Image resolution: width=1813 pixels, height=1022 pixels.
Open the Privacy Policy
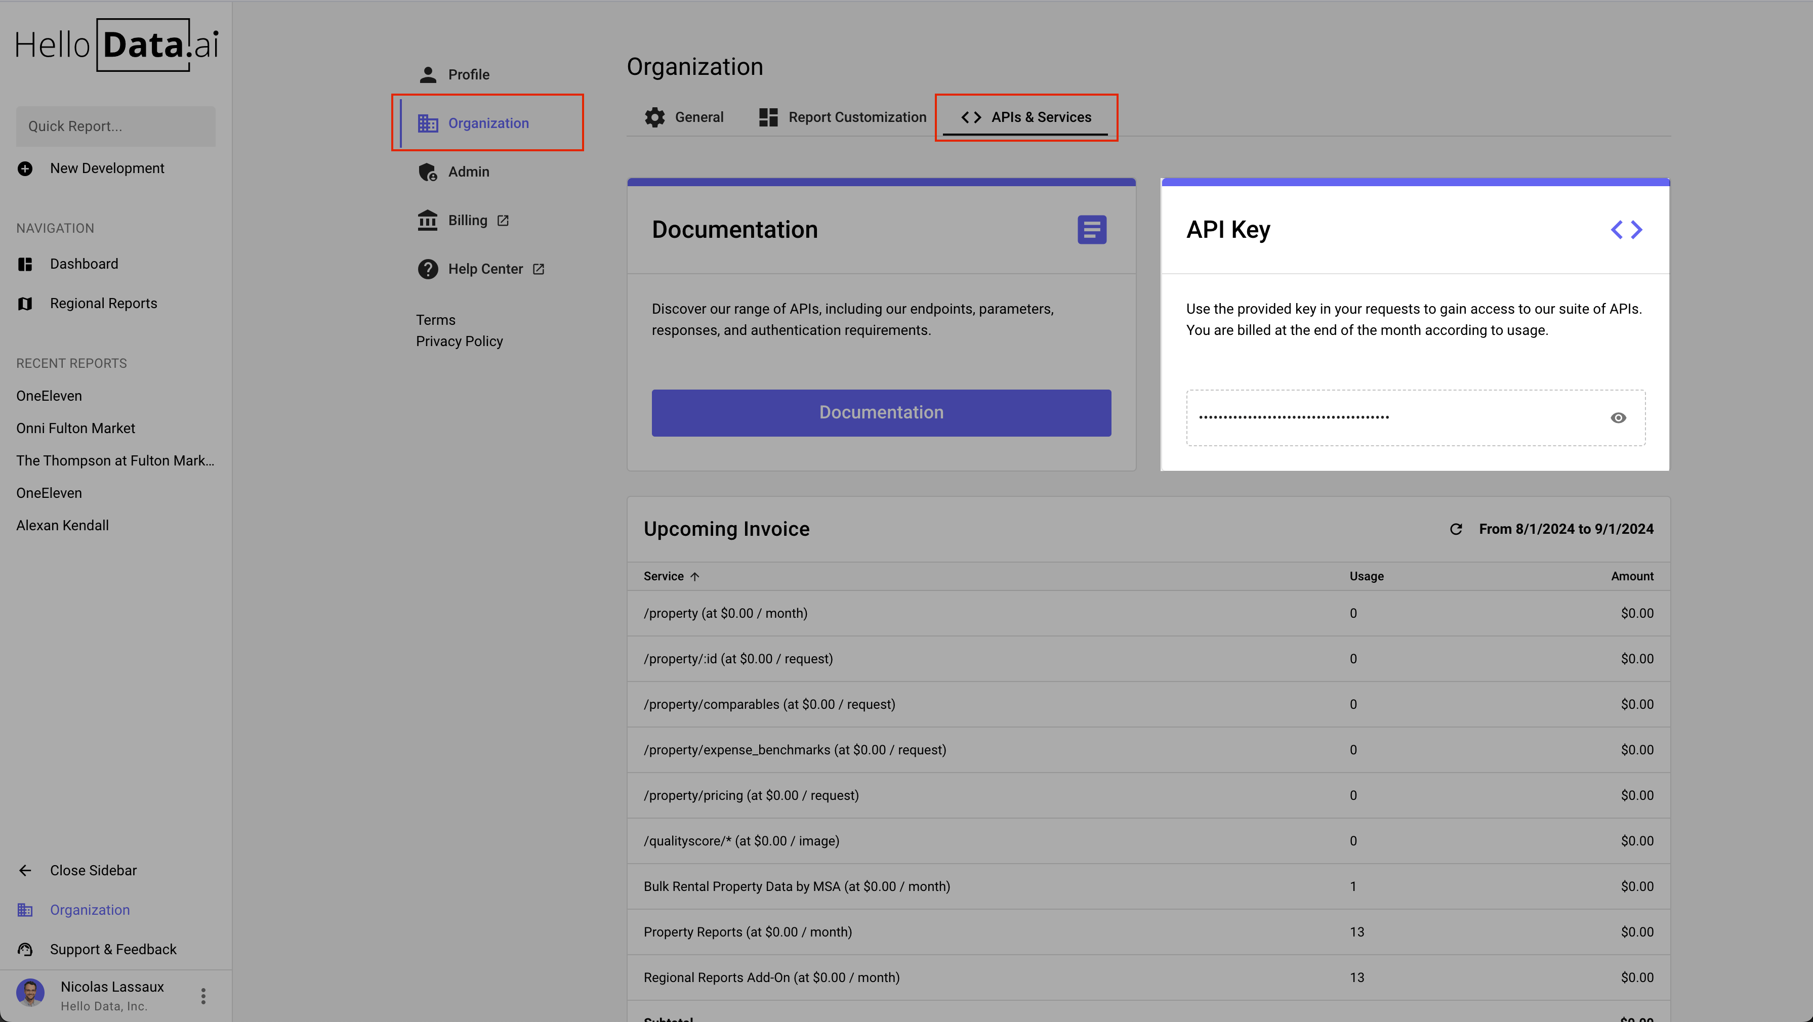tap(460, 341)
